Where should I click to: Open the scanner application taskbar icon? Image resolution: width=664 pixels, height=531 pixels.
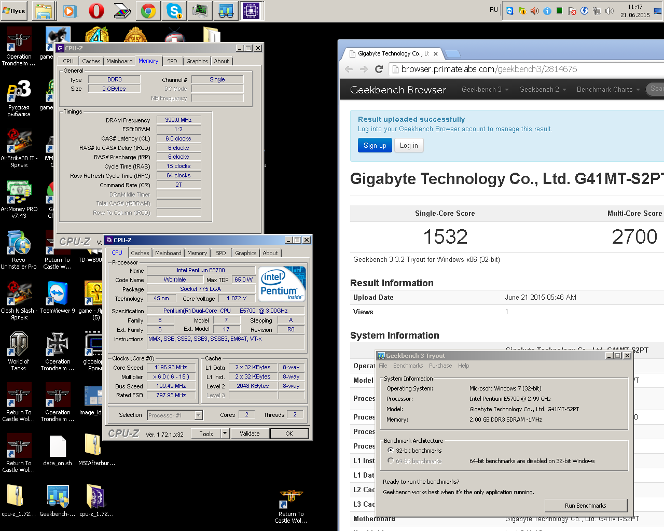122,10
